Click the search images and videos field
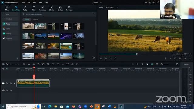 coord(56,14)
